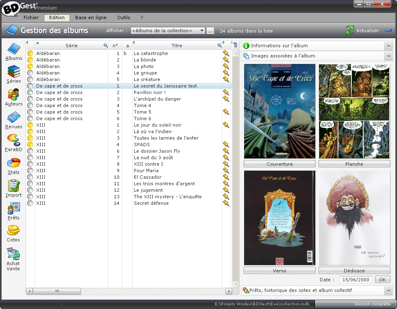Toggle status circle for XIII Secret défense
The image size is (397, 309).
point(30,203)
